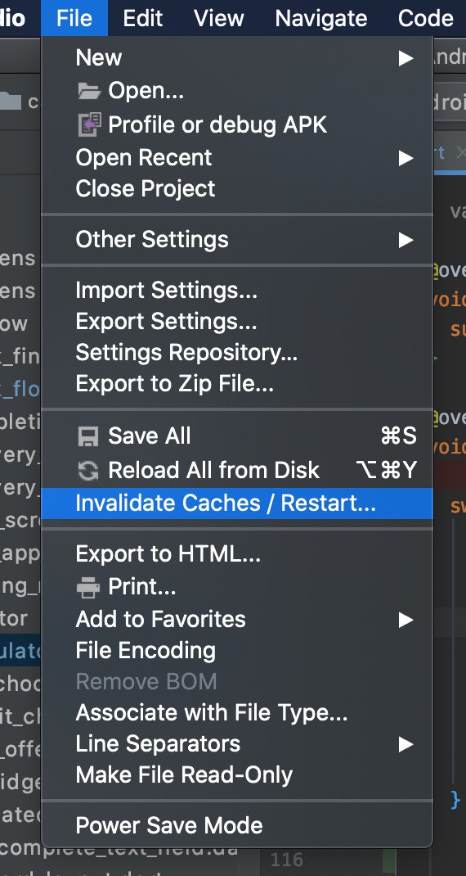Expand the Other Settings submenu arrow
The width and height of the screenshot is (466, 876).
click(x=406, y=240)
